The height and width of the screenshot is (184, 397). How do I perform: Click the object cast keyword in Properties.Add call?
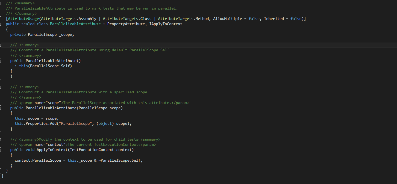pos(105,123)
